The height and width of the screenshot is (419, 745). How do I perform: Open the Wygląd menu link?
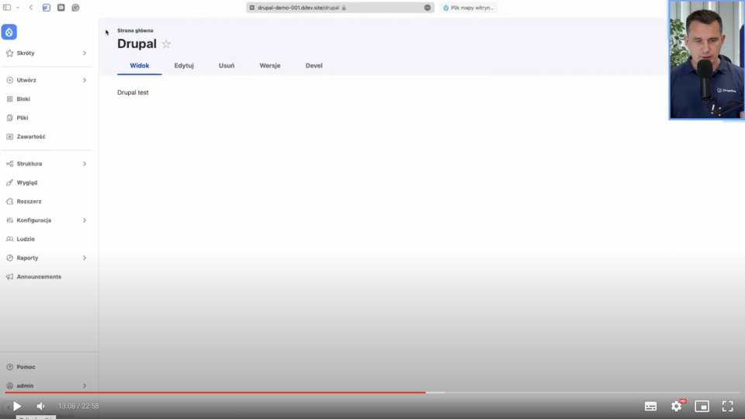click(x=27, y=182)
